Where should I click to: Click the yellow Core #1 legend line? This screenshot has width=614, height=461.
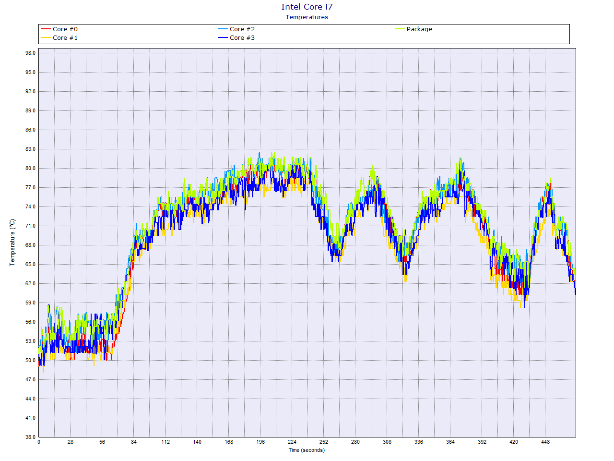click(46, 38)
